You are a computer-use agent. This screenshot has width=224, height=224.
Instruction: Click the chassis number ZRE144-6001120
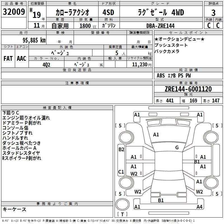pyautogui.click(x=188, y=89)
